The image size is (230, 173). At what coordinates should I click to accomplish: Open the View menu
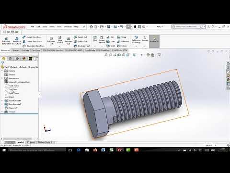(x=45, y=26)
